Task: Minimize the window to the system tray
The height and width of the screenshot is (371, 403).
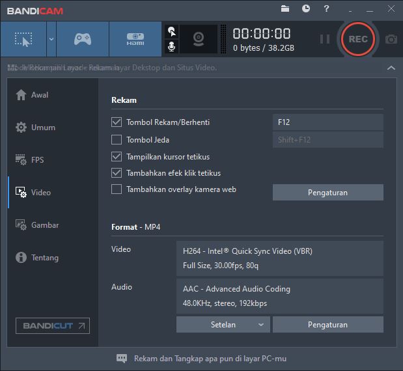Action: (350, 11)
